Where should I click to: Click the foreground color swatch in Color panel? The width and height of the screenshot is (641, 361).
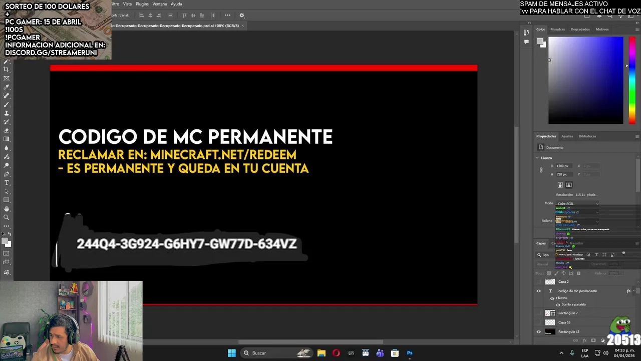pyautogui.click(x=540, y=42)
